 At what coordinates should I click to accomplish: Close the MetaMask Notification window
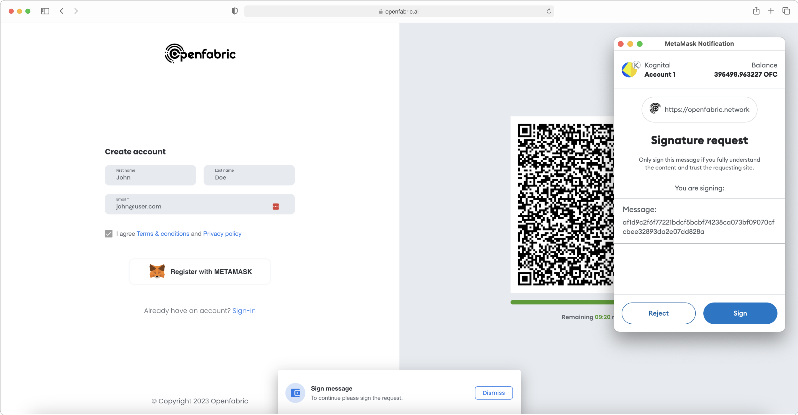click(x=621, y=44)
